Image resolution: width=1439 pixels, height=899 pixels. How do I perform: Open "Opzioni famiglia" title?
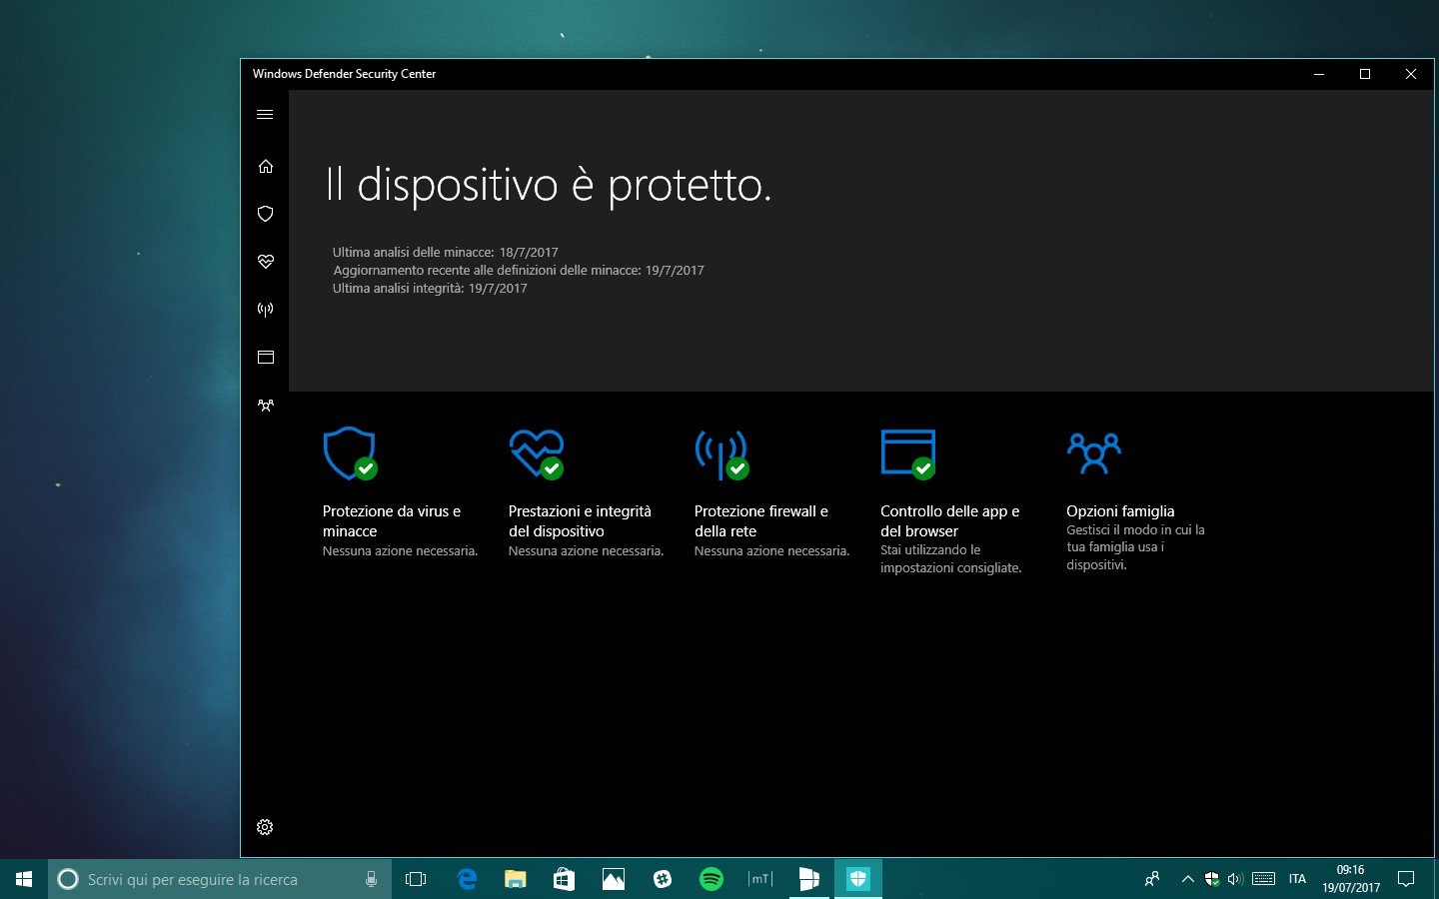(1120, 511)
